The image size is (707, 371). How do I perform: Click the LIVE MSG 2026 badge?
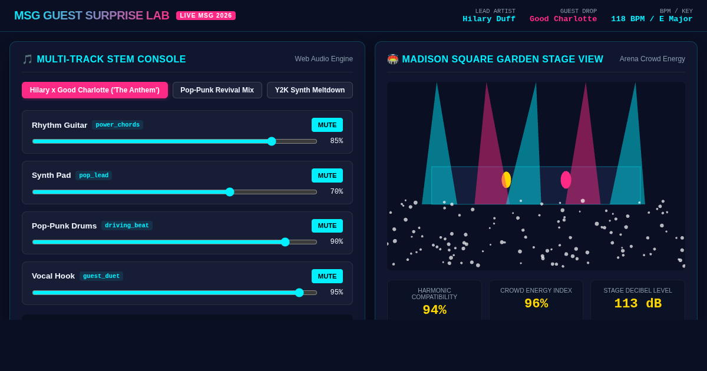click(x=206, y=15)
